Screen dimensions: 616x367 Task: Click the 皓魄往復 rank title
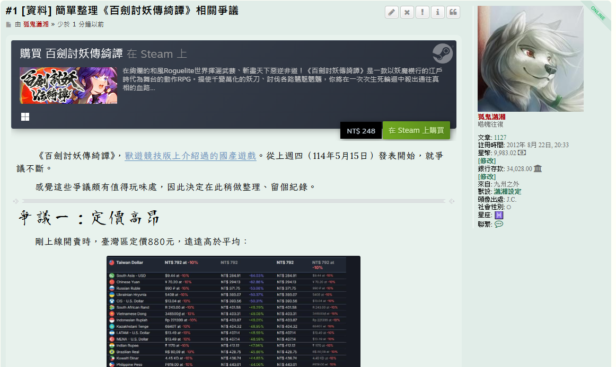pos(490,124)
